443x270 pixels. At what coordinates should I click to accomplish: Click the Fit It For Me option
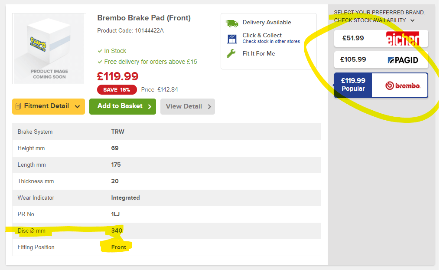(258, 54)
